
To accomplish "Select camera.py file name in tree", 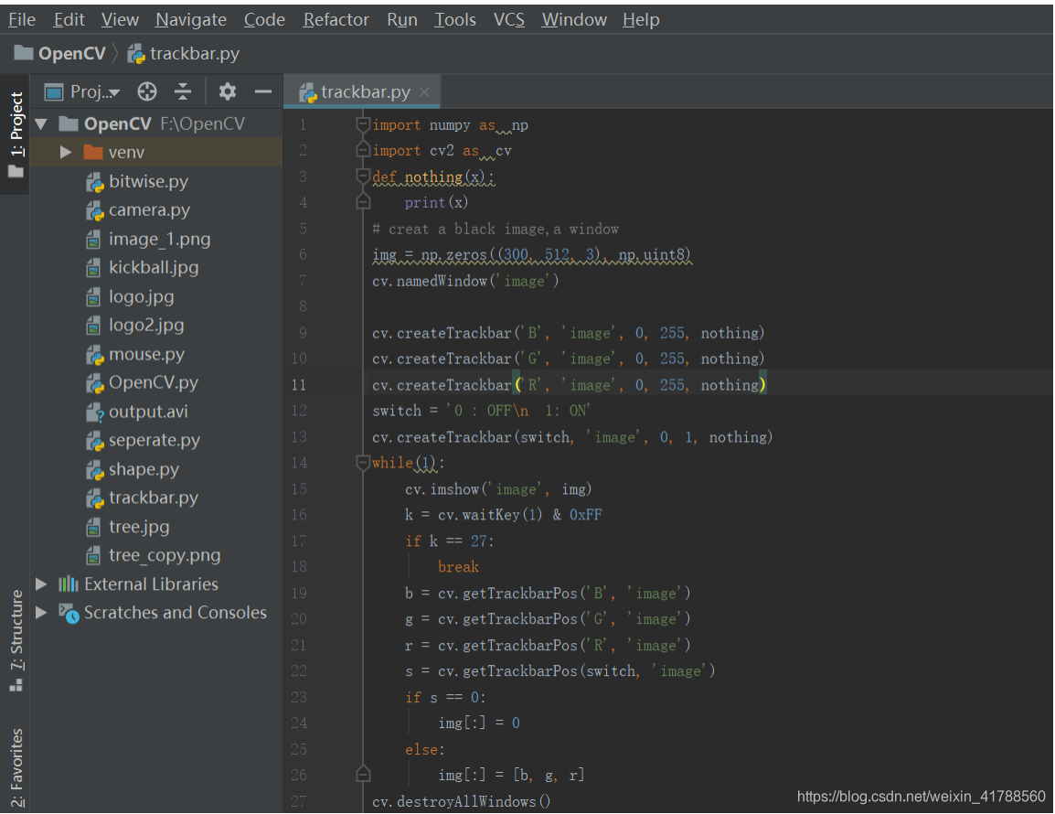I will coord(149,210).
